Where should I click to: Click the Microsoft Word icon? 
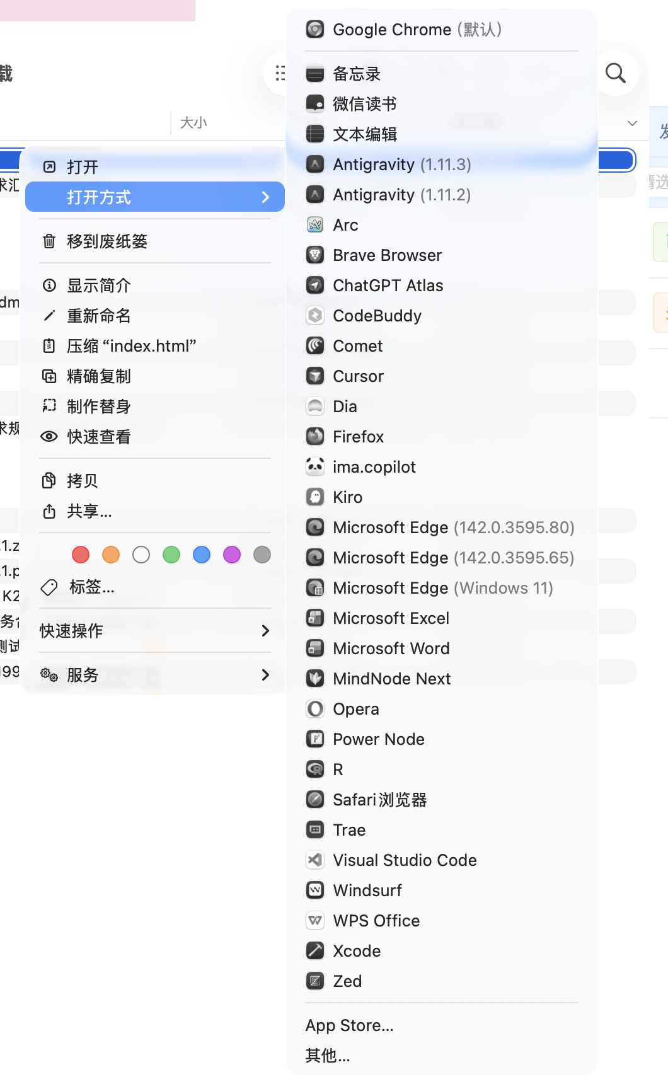tap(315, 648)
